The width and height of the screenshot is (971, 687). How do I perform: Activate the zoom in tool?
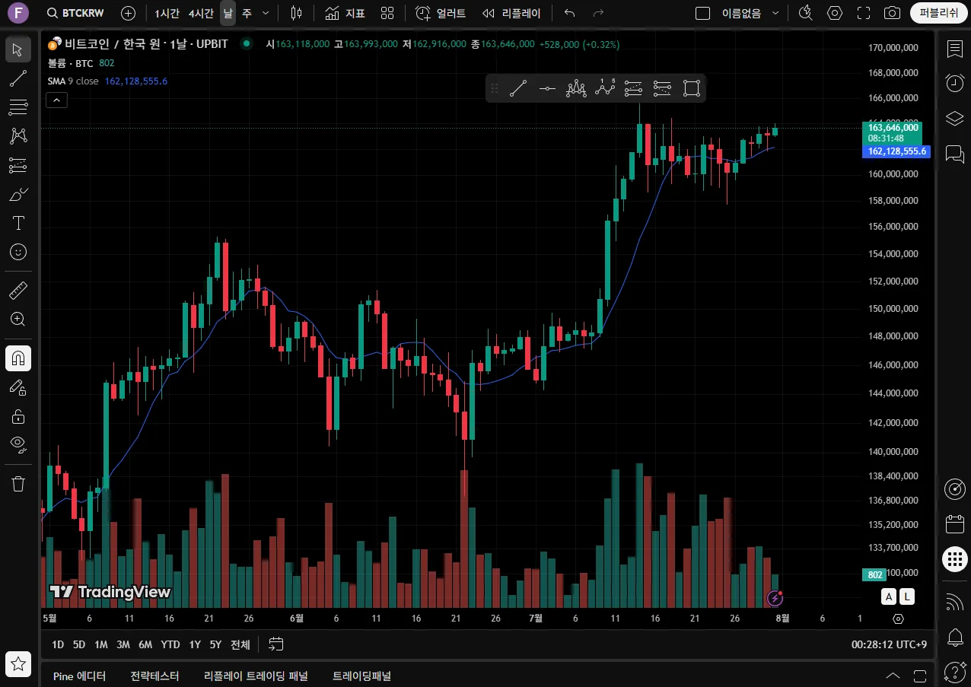tap(18, 319)
